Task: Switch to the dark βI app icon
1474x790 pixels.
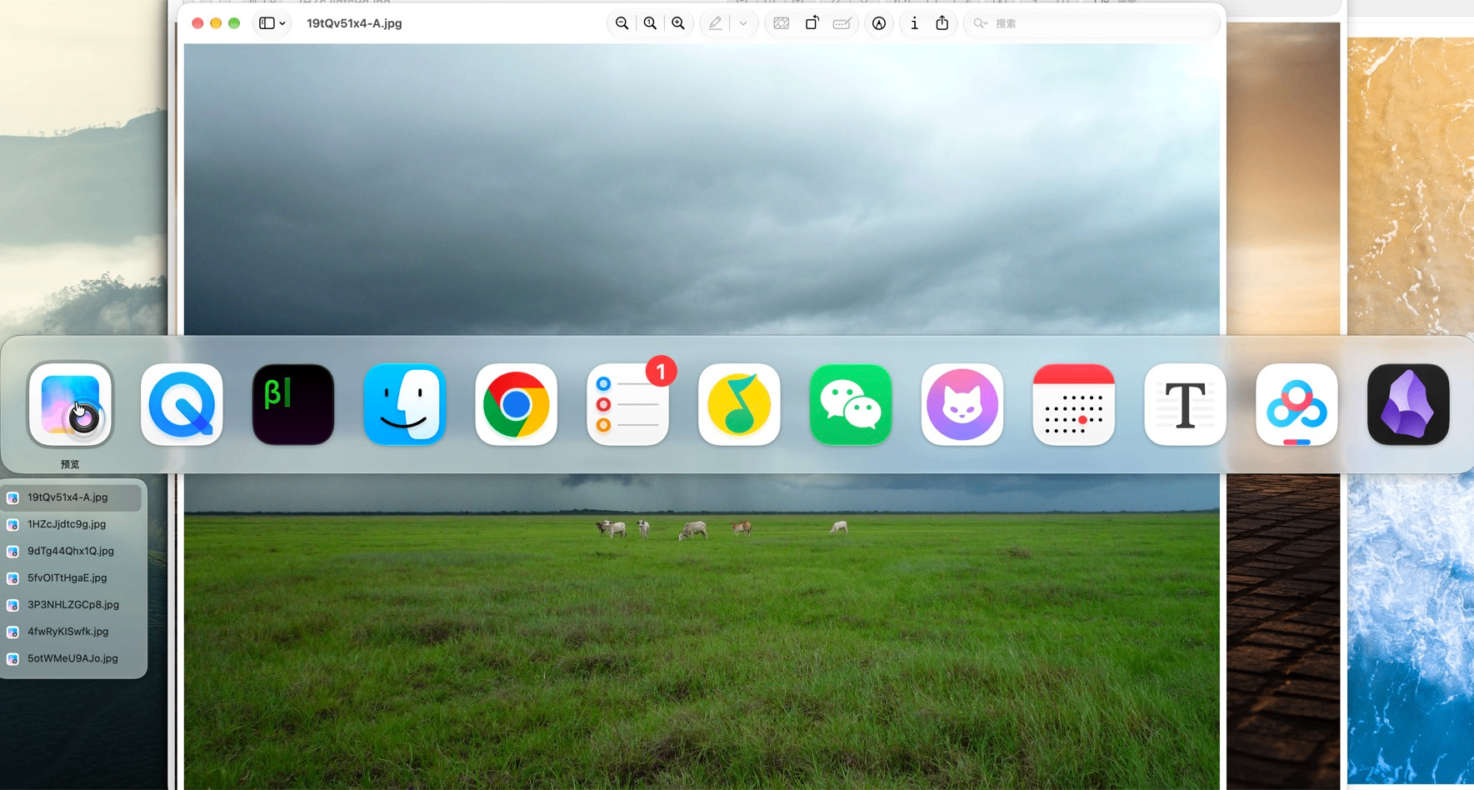Action: tap(293, 404)
